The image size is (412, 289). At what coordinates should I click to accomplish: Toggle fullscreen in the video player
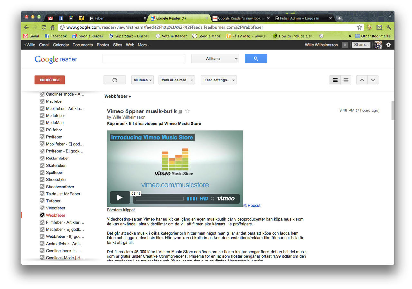tap(212, 198)
